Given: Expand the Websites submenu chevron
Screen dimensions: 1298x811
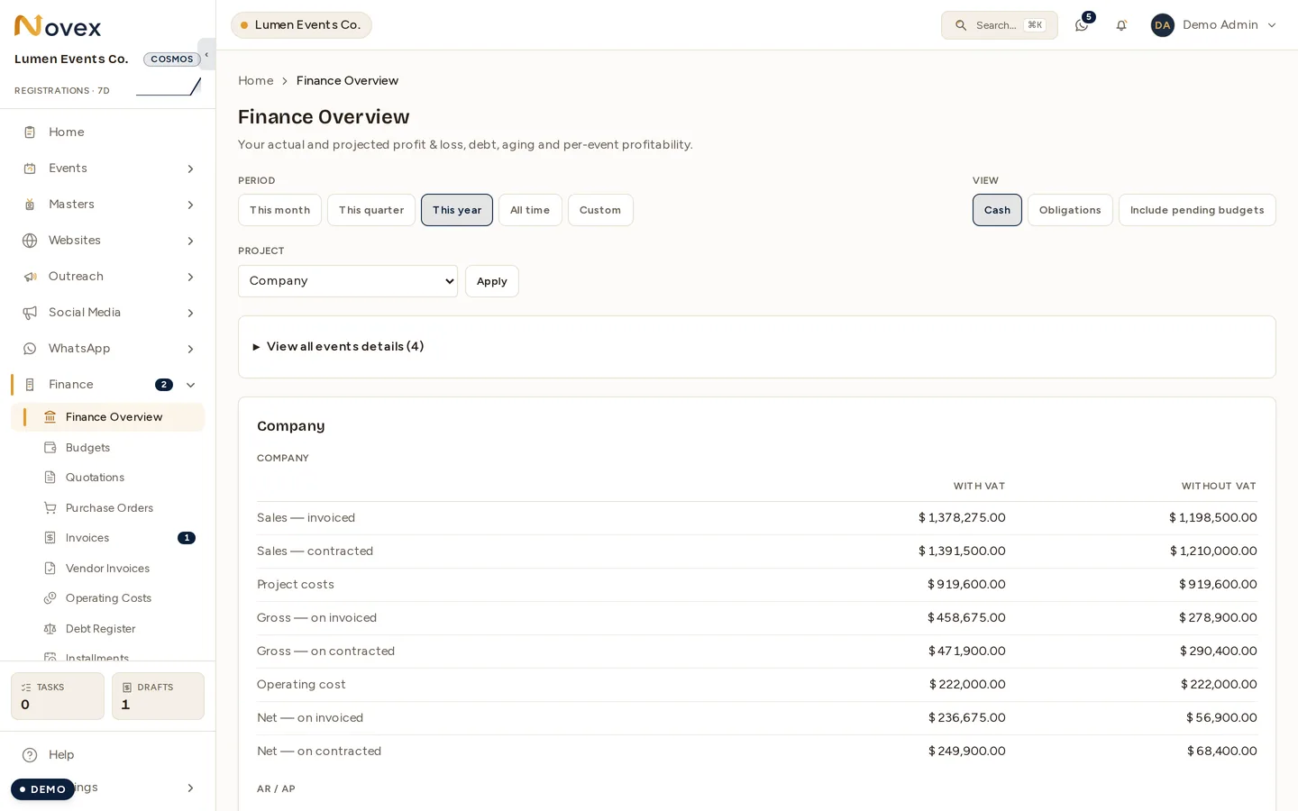Looking at the screenshot, I should [x=190, y=241].
